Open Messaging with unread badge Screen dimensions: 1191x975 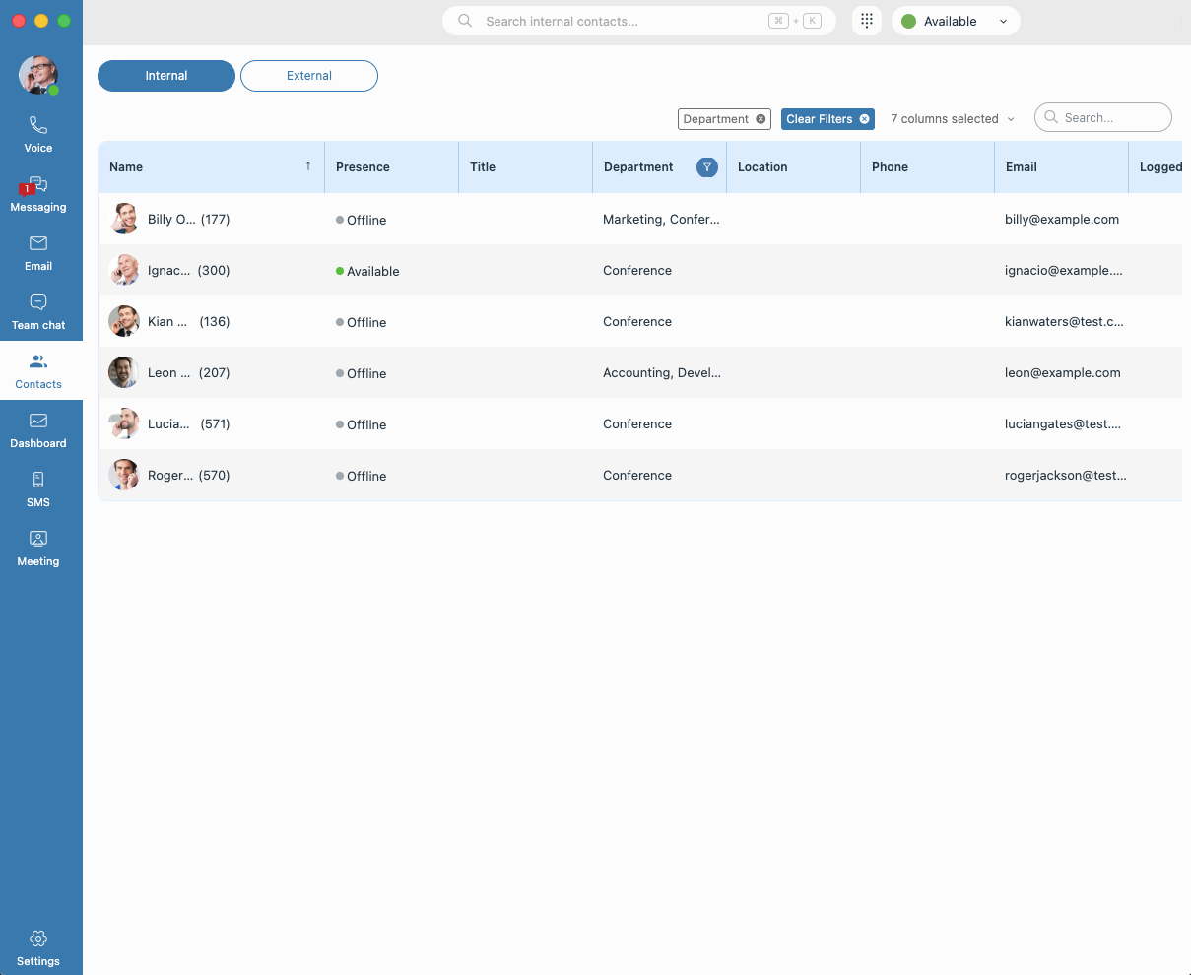pos(38,194)
